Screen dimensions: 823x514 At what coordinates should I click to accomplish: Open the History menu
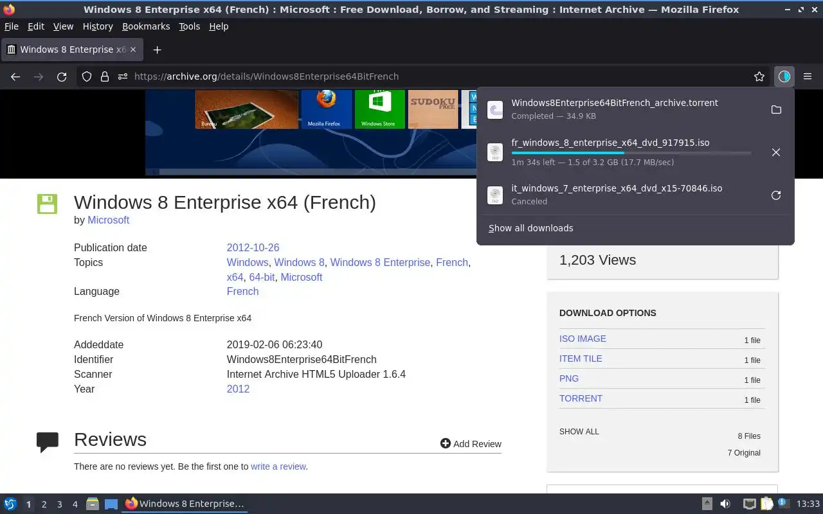[x=98, y=26]
